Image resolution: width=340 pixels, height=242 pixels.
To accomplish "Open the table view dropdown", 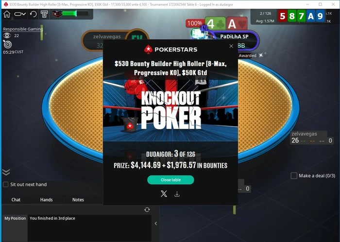I will pos(20,14).
